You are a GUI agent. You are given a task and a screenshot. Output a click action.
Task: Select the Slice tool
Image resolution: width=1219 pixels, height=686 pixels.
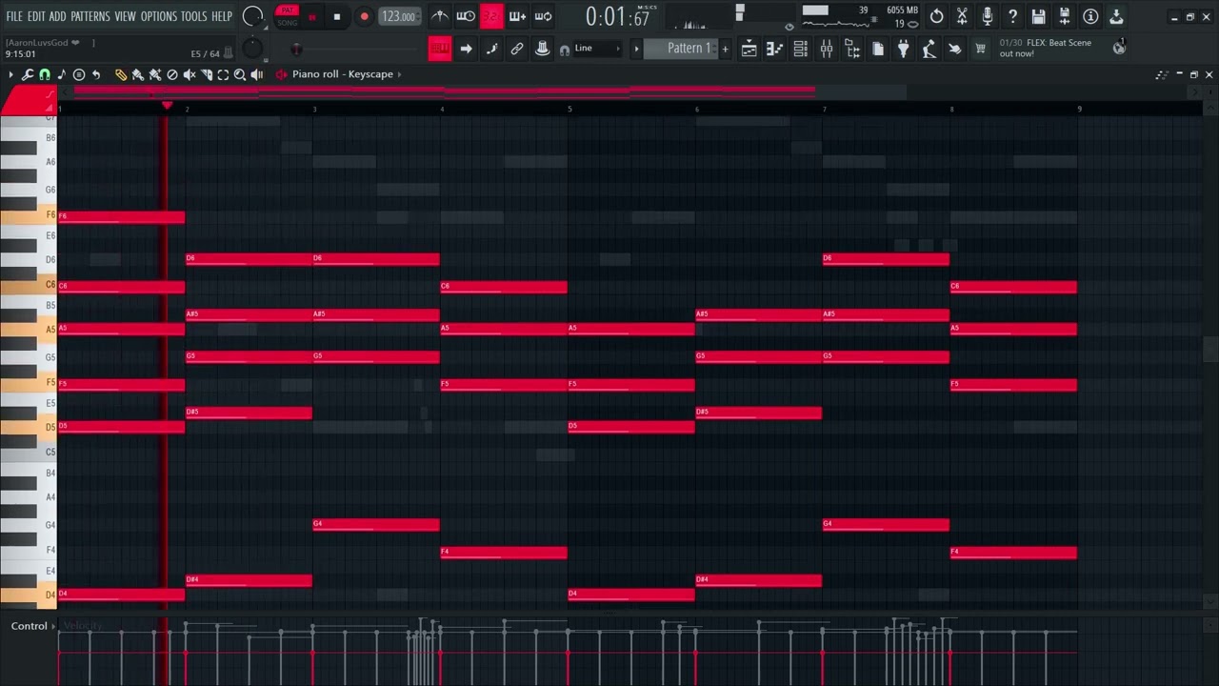pos(207,74)
